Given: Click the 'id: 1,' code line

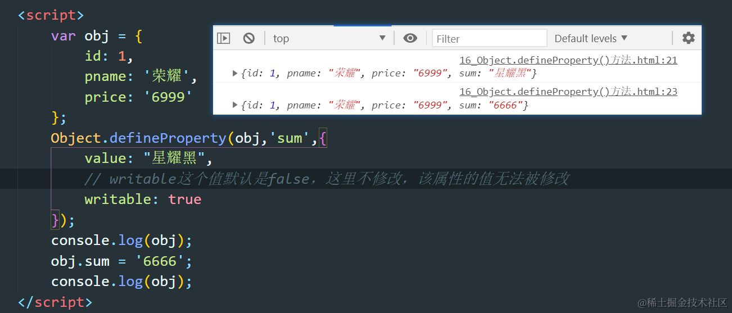Looking at the screenshot, I should tap(110, 56).
